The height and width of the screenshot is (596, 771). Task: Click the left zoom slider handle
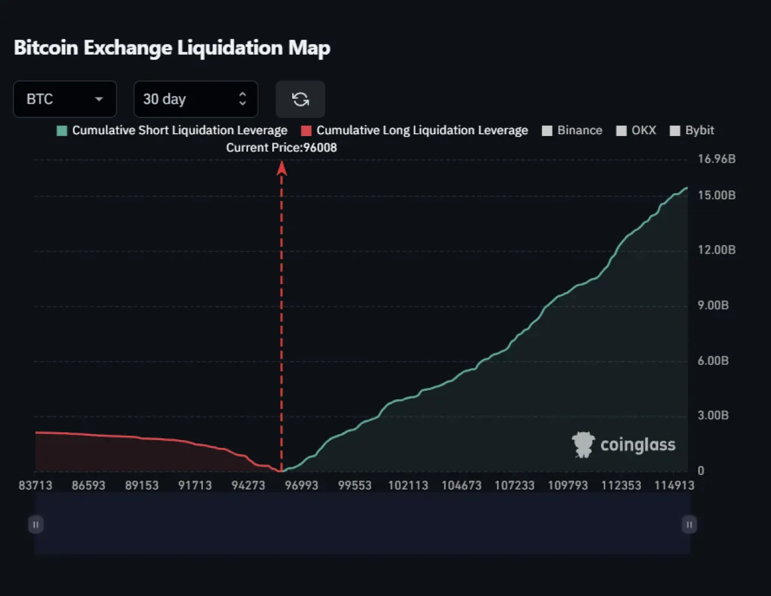[x=36, y=524]
